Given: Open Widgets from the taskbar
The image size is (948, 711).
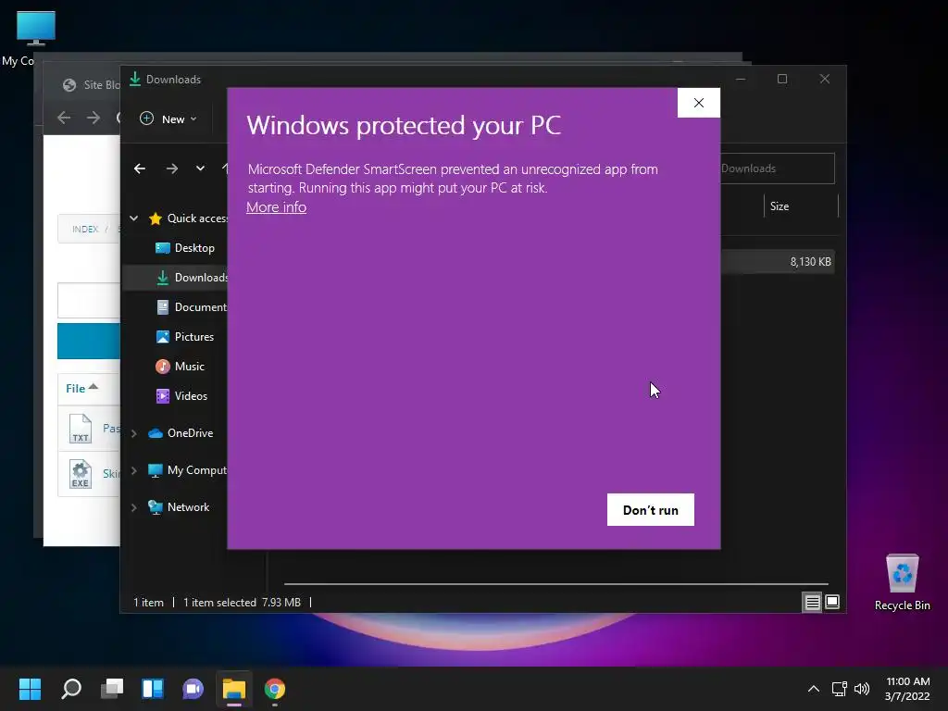Looking at the screenshot, I should click(x=153, y=689).
